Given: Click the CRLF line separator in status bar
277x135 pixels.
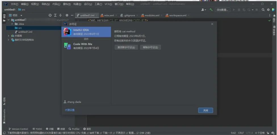Looking at the screenshot, I should pos(241,133).
